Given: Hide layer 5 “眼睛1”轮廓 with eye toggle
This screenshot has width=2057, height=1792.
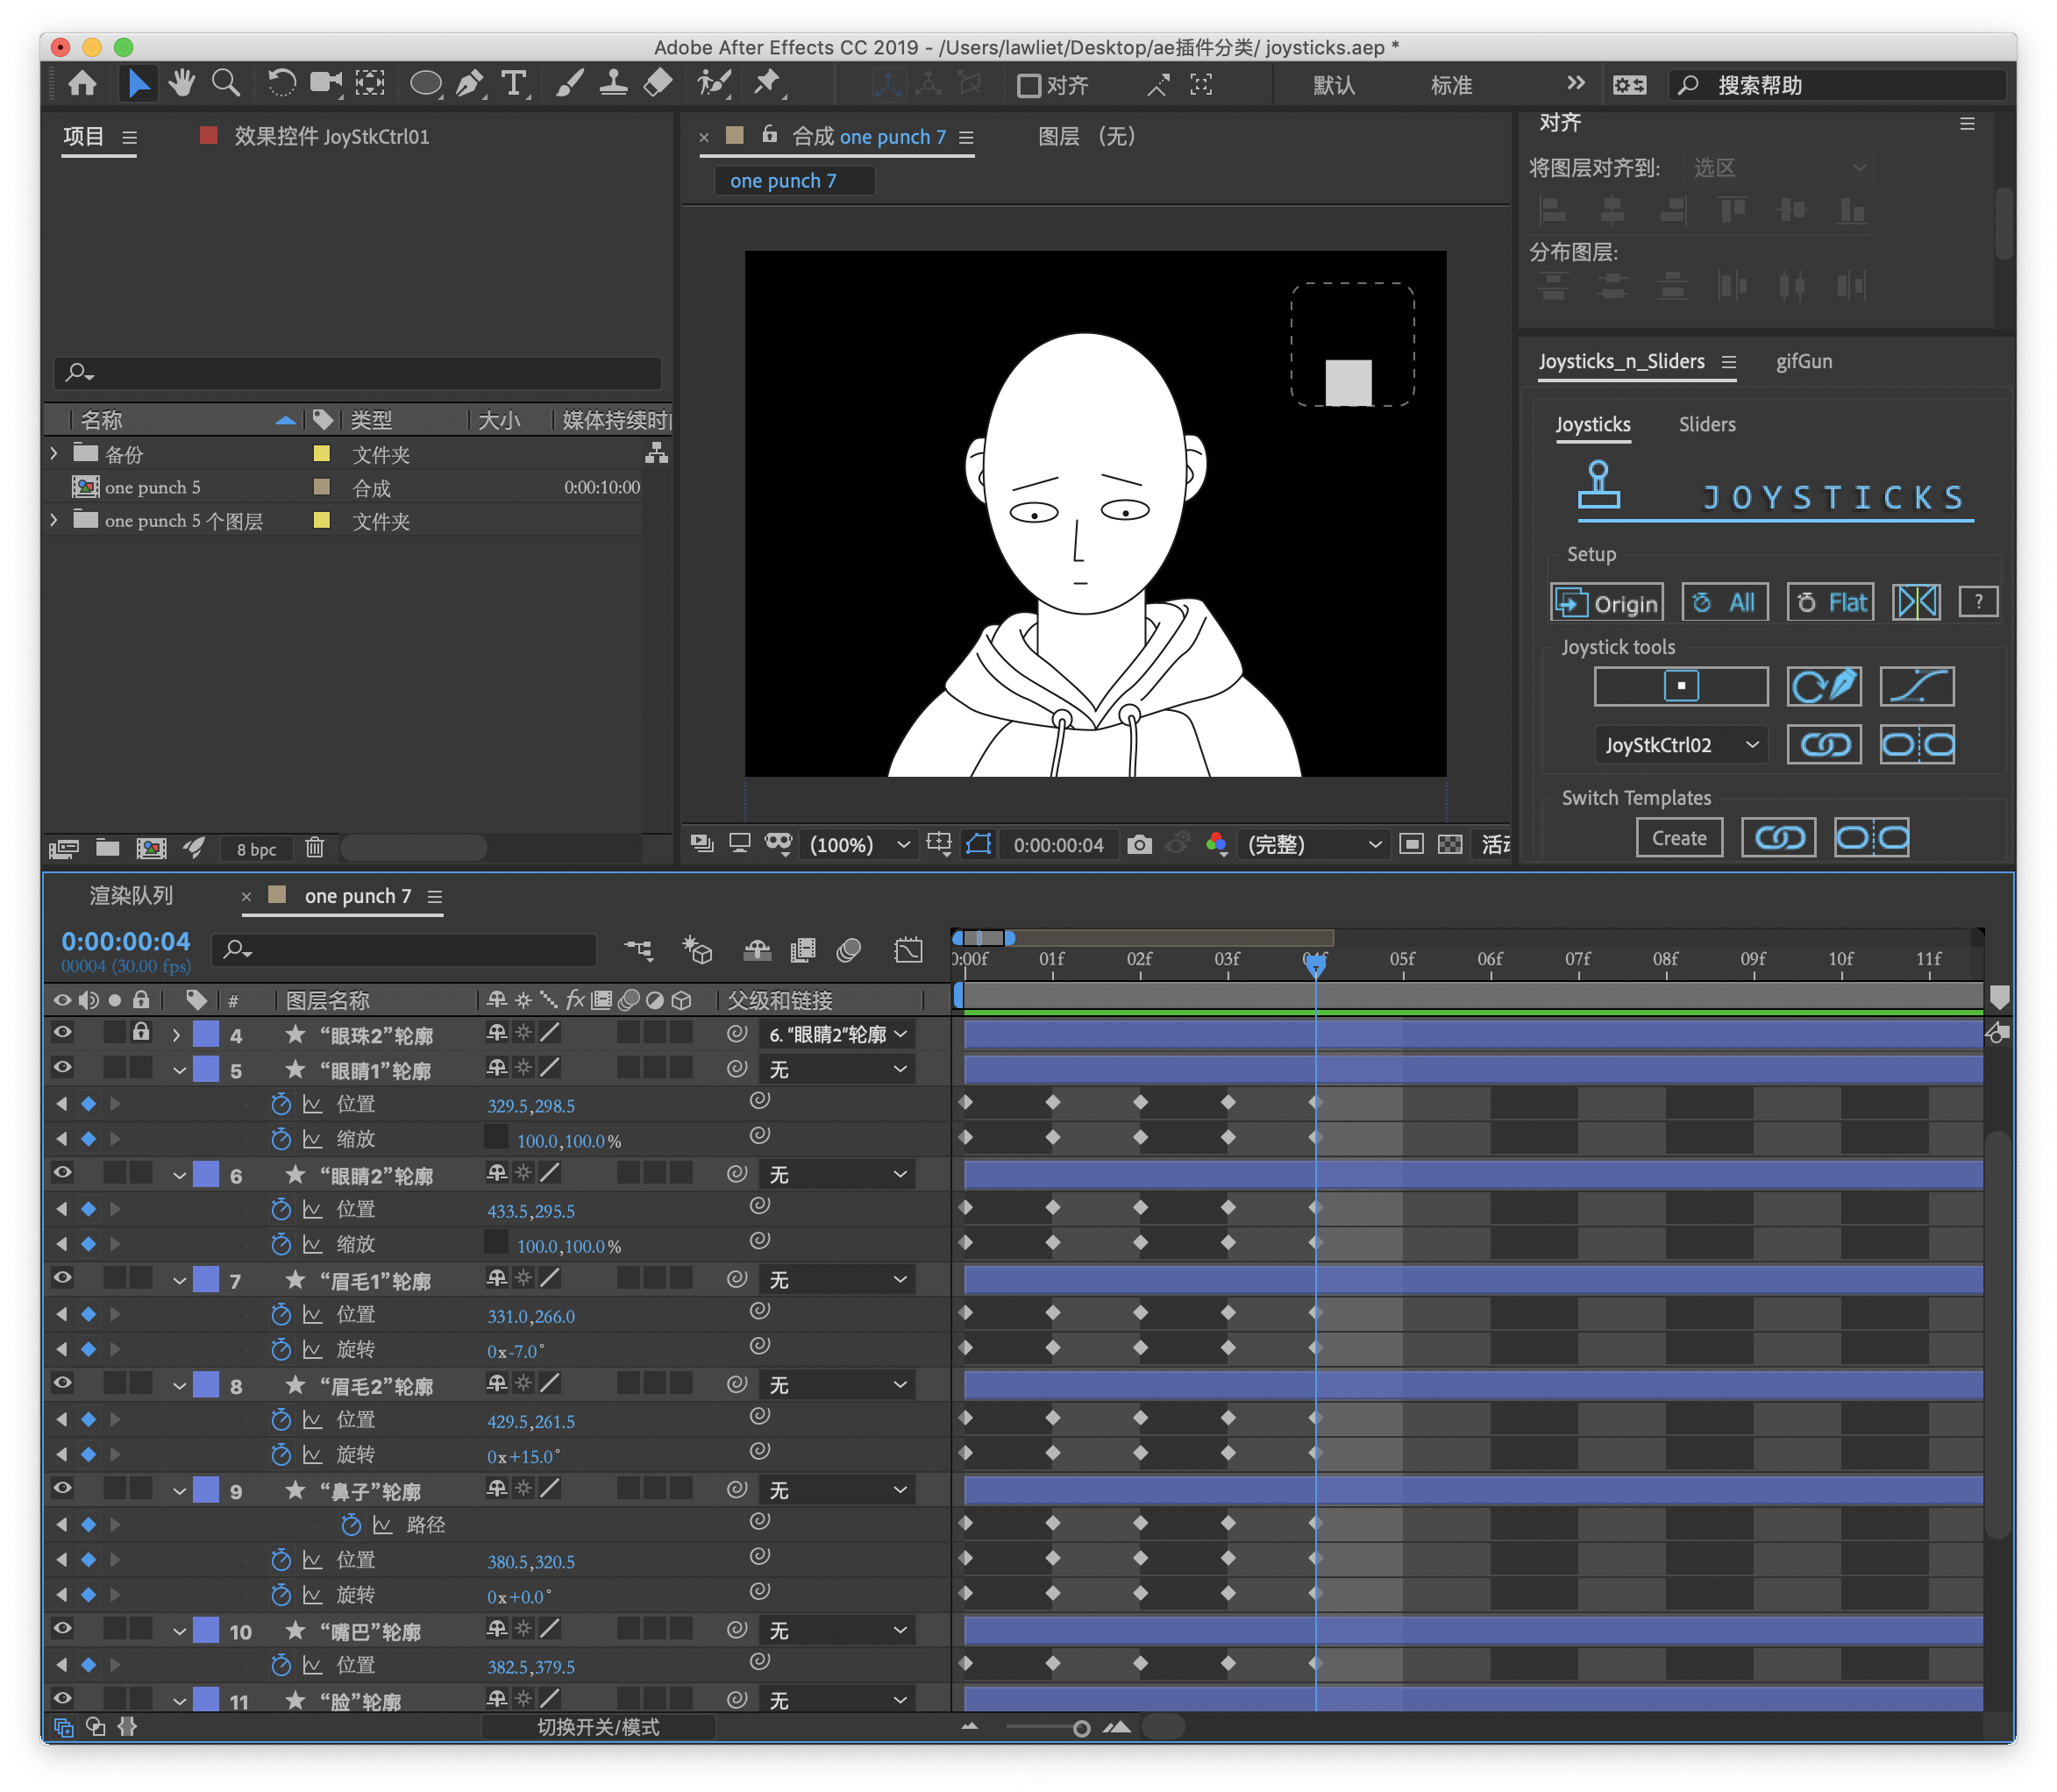Looking at the screenshot, I should tap(62, 1067).
